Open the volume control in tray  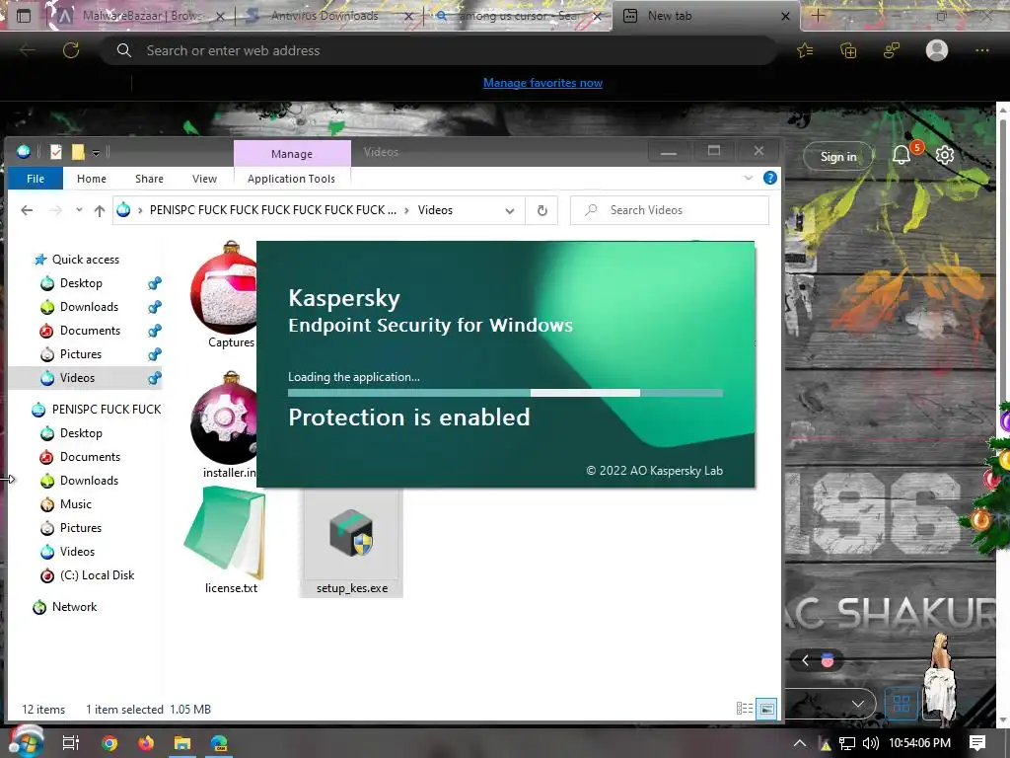871,743
